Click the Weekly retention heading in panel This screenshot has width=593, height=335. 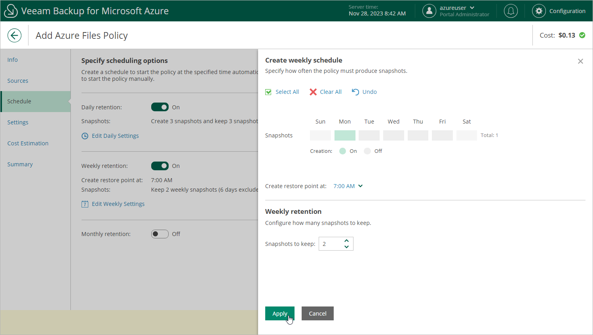tap(293, 211)
